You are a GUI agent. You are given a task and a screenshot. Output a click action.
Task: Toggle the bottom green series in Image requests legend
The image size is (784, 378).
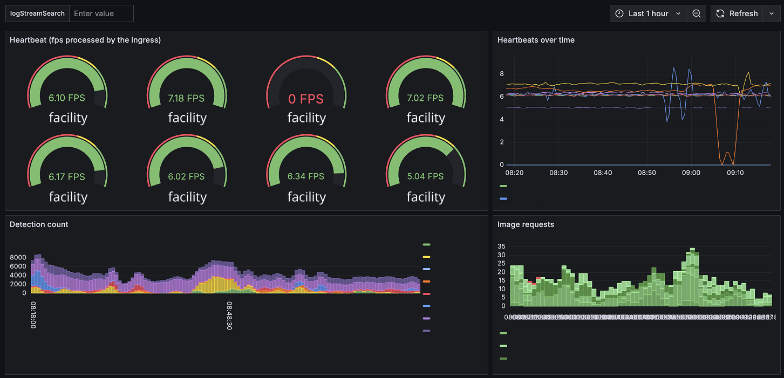tap(503, 358)
